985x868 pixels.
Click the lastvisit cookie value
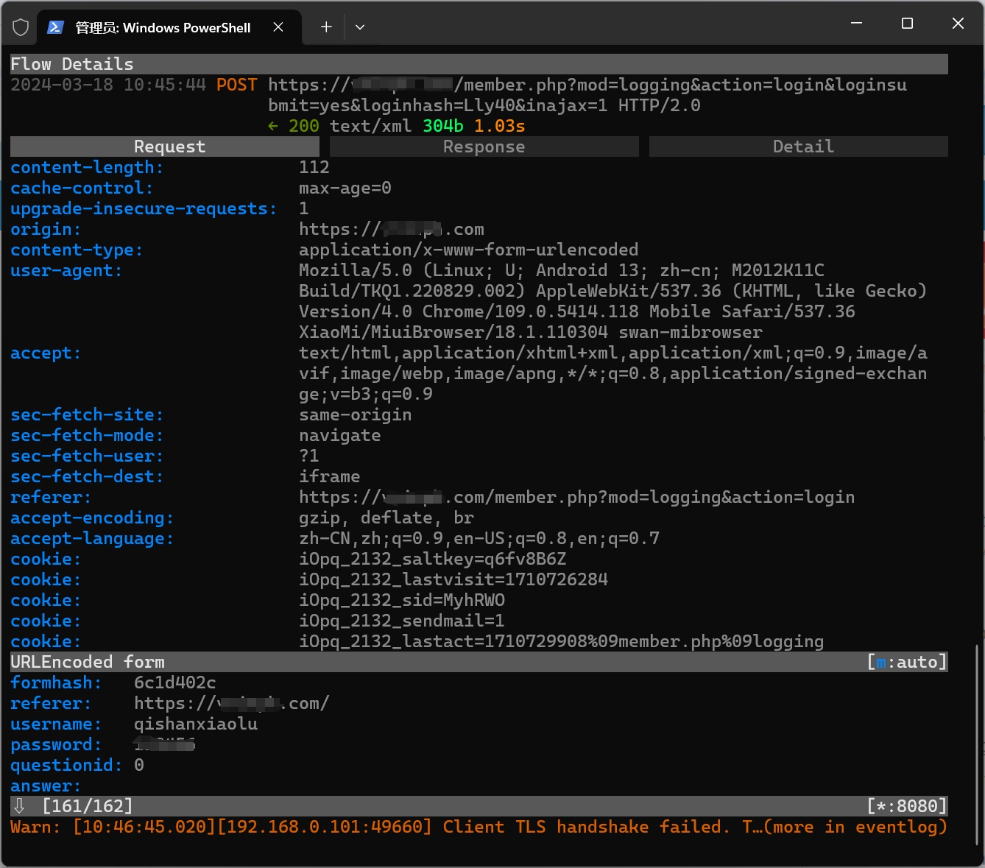[453, 579]
